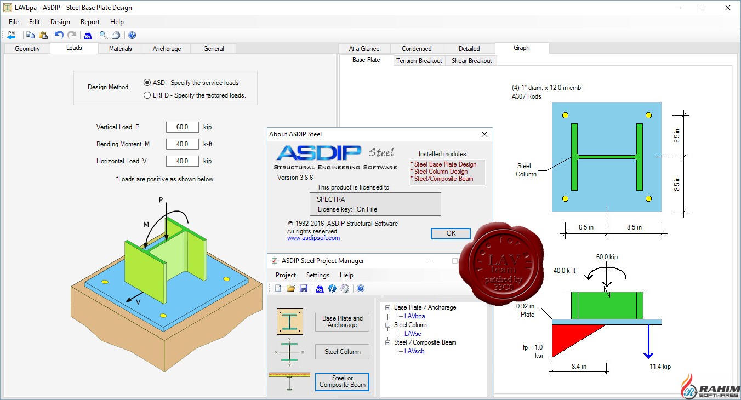Collapse the Steel / Composite Beam node

pos(388,342)
